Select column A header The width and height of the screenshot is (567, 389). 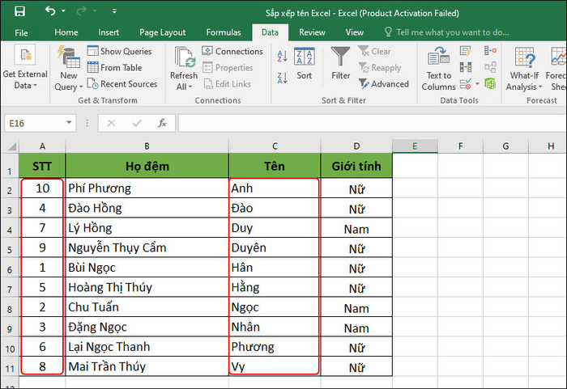pos(42,146)
